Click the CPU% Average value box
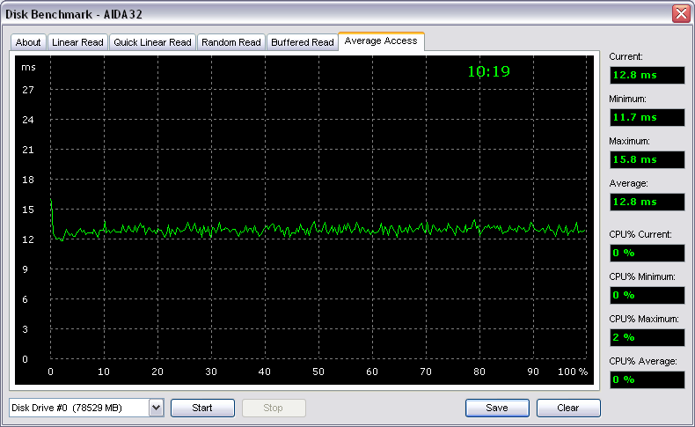The height and width of the screenshot is (427, 695). coord(647,379)
